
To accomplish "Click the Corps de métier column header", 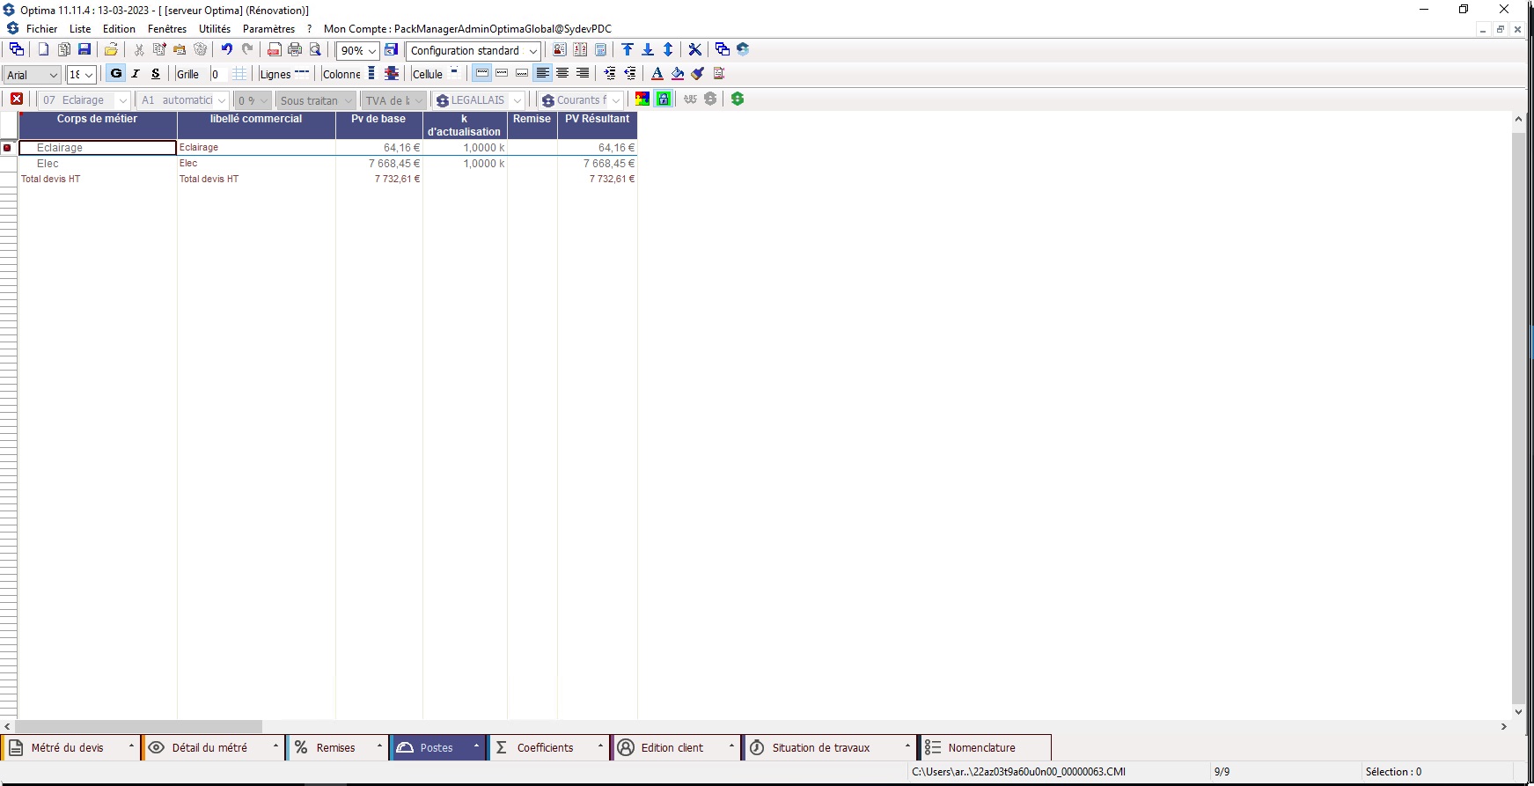I will 98,125.
